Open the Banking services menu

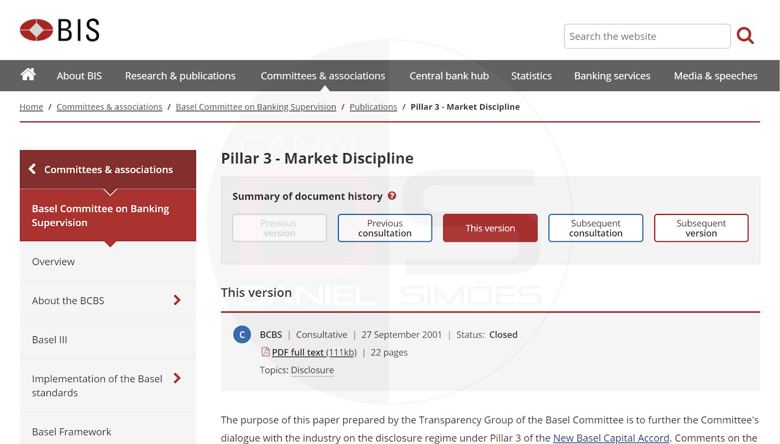pos(612,76)
